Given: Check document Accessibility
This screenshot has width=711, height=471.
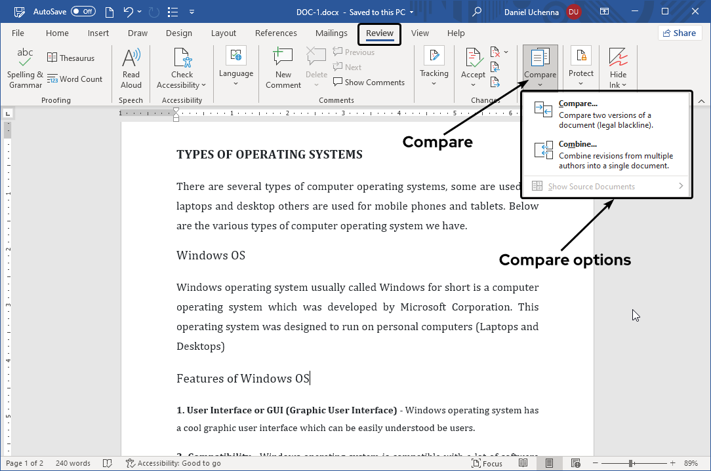Looking at the screenshot, I should 181,68.
